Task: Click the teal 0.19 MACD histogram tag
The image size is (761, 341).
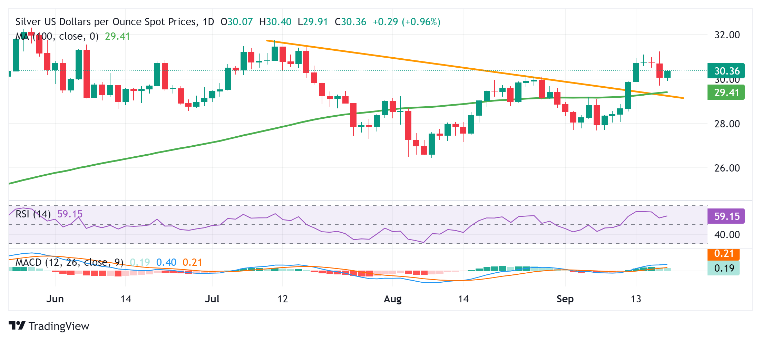Action: click(723, 268)
